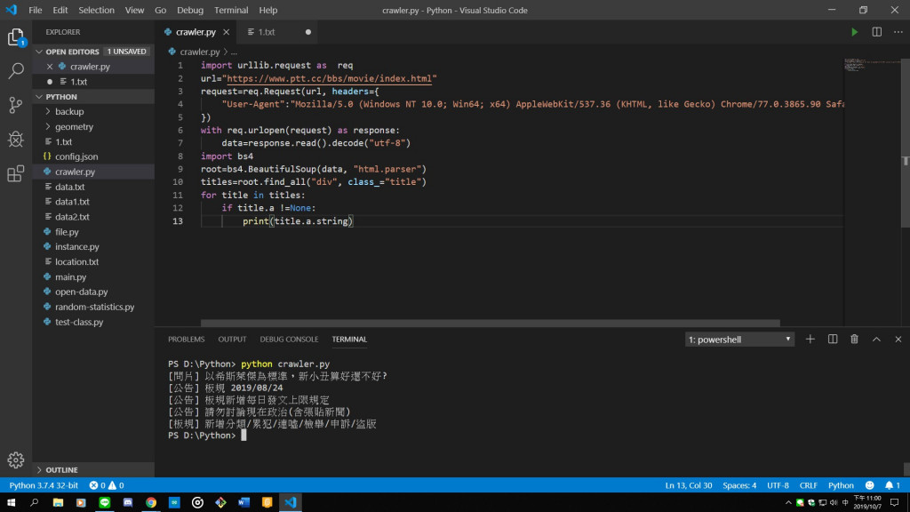
Task: Open the taskbar search icon
Action: [35, 502]
